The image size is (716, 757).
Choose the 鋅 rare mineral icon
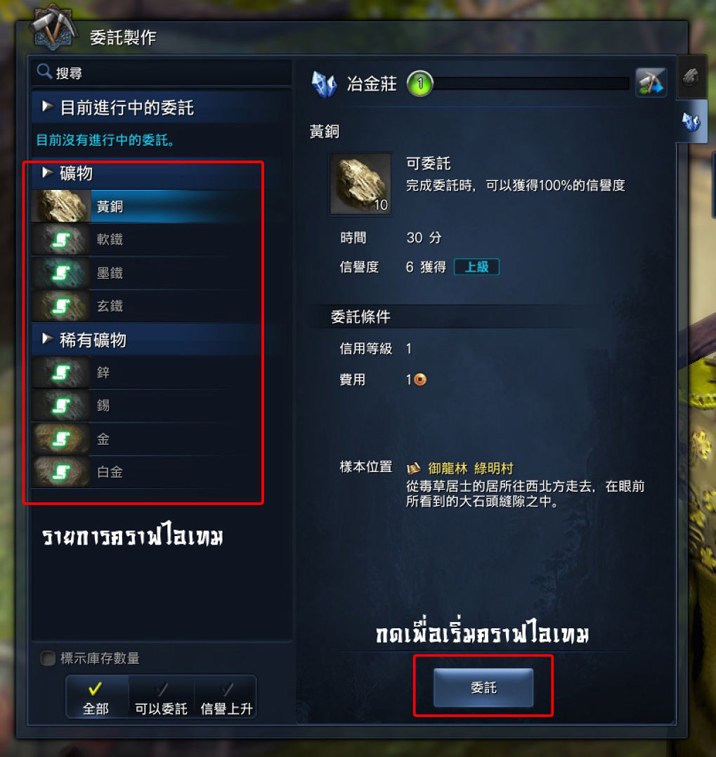61,372
